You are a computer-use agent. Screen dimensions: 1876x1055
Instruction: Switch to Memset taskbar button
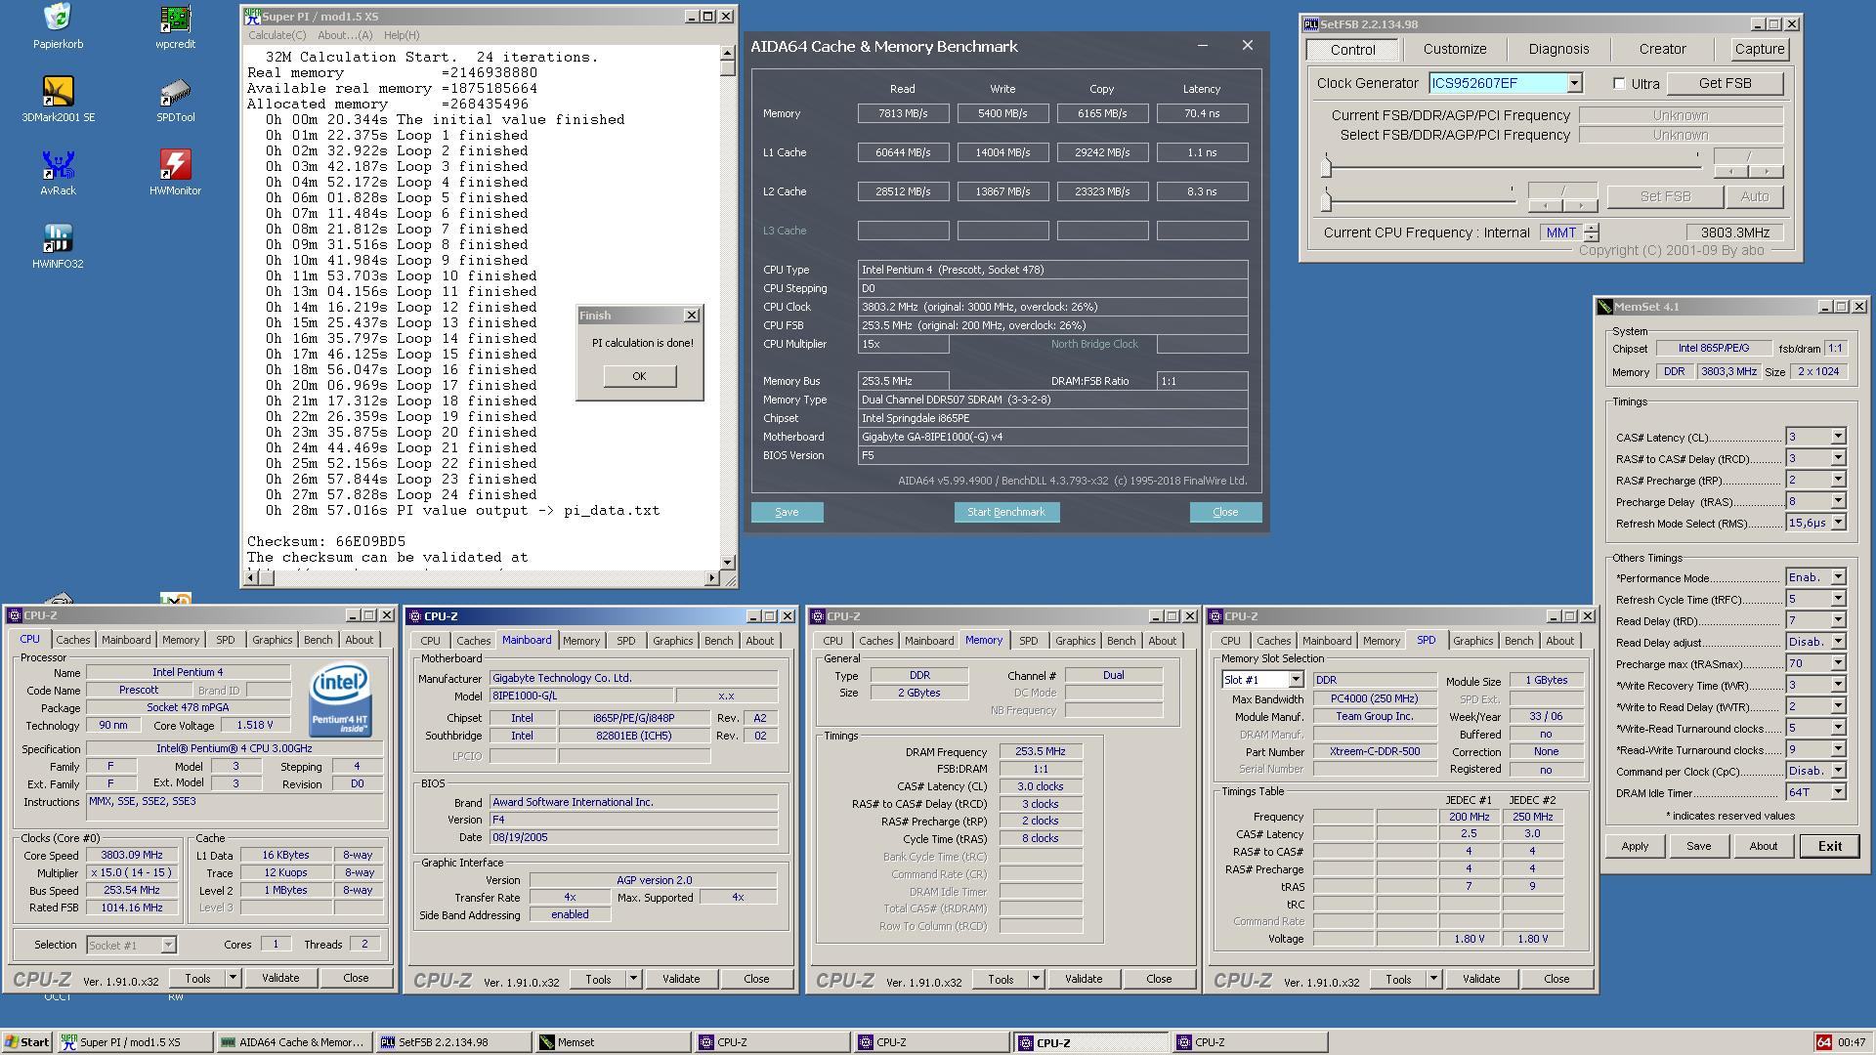pyautogui.click(x=614, y=1042)
